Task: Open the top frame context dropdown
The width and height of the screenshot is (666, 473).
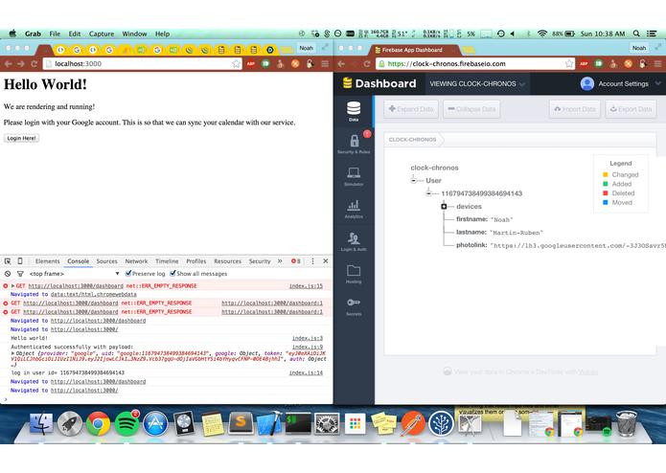Action: tap(75, 274)
